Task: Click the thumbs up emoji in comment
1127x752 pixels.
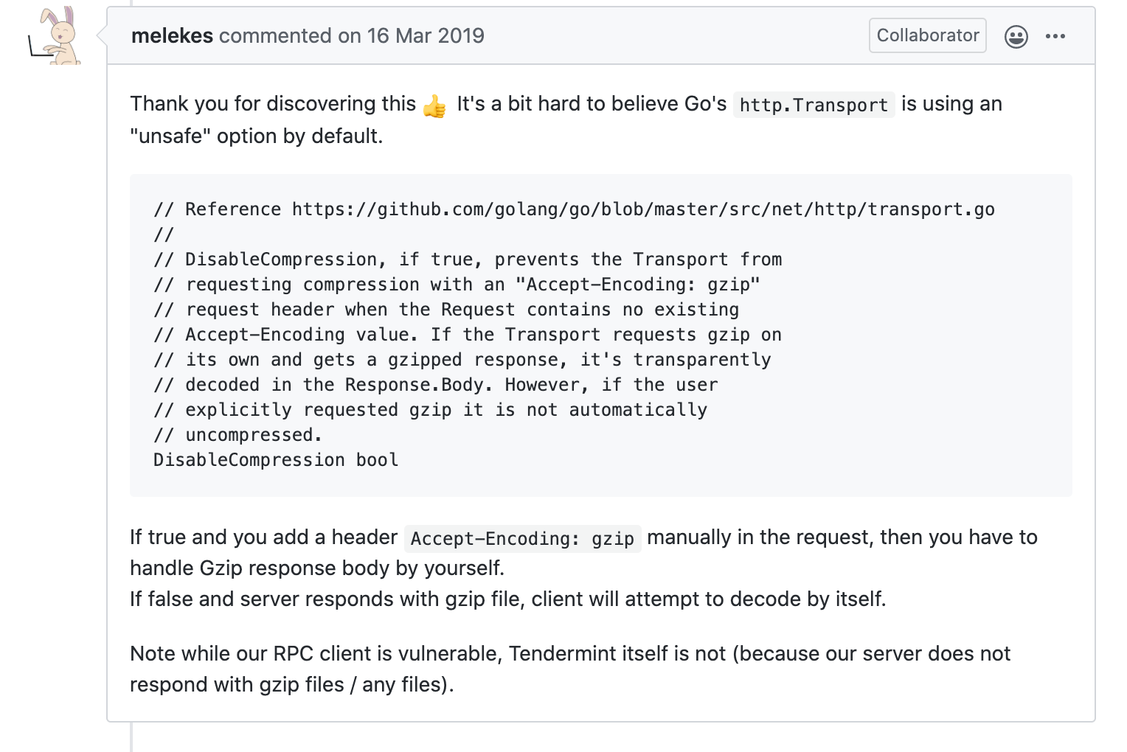Action: click(435, 106)
